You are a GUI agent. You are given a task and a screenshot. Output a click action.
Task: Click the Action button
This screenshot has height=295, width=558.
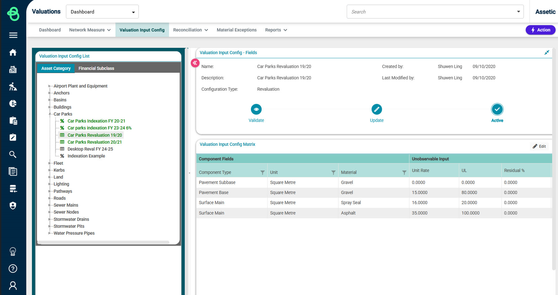coord(540,30)
